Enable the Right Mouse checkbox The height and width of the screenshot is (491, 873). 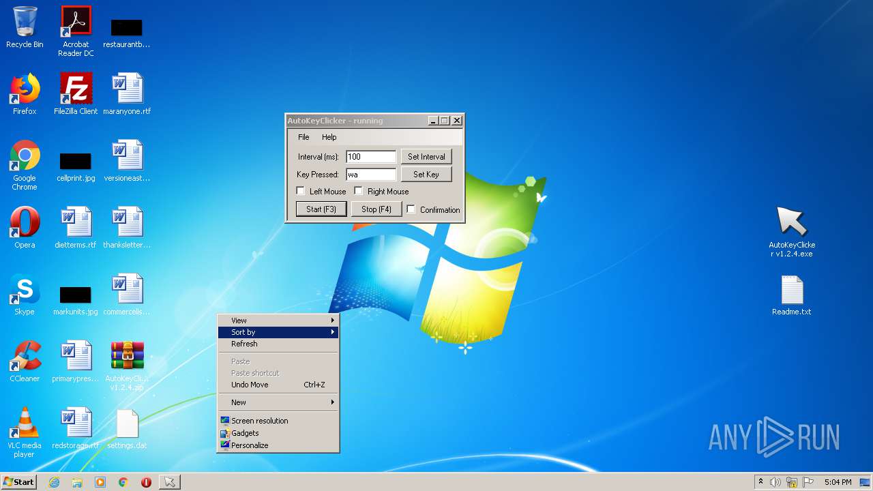click(x=359, y=191)
